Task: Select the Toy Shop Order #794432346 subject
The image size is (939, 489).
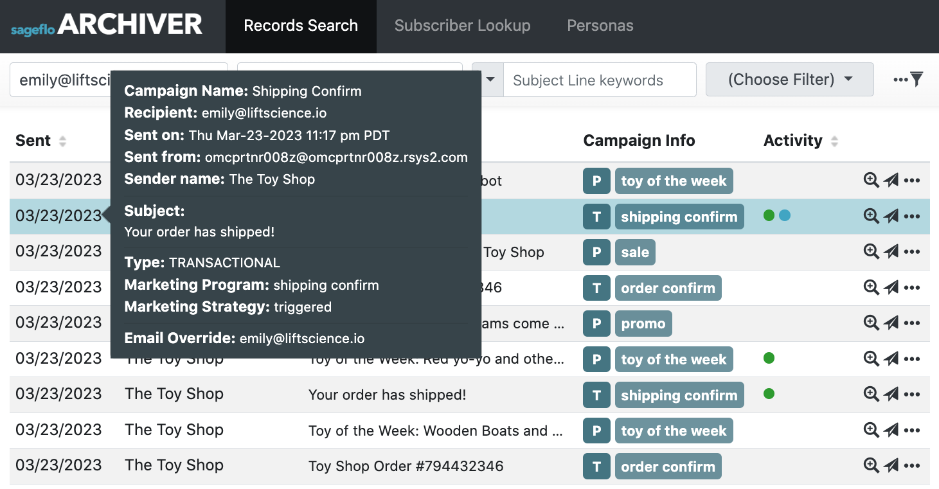Action: coord(406,466)
